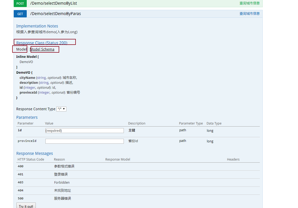
Task: Click 查询城市信息 link on the GET row
Action: pos(249,13)
